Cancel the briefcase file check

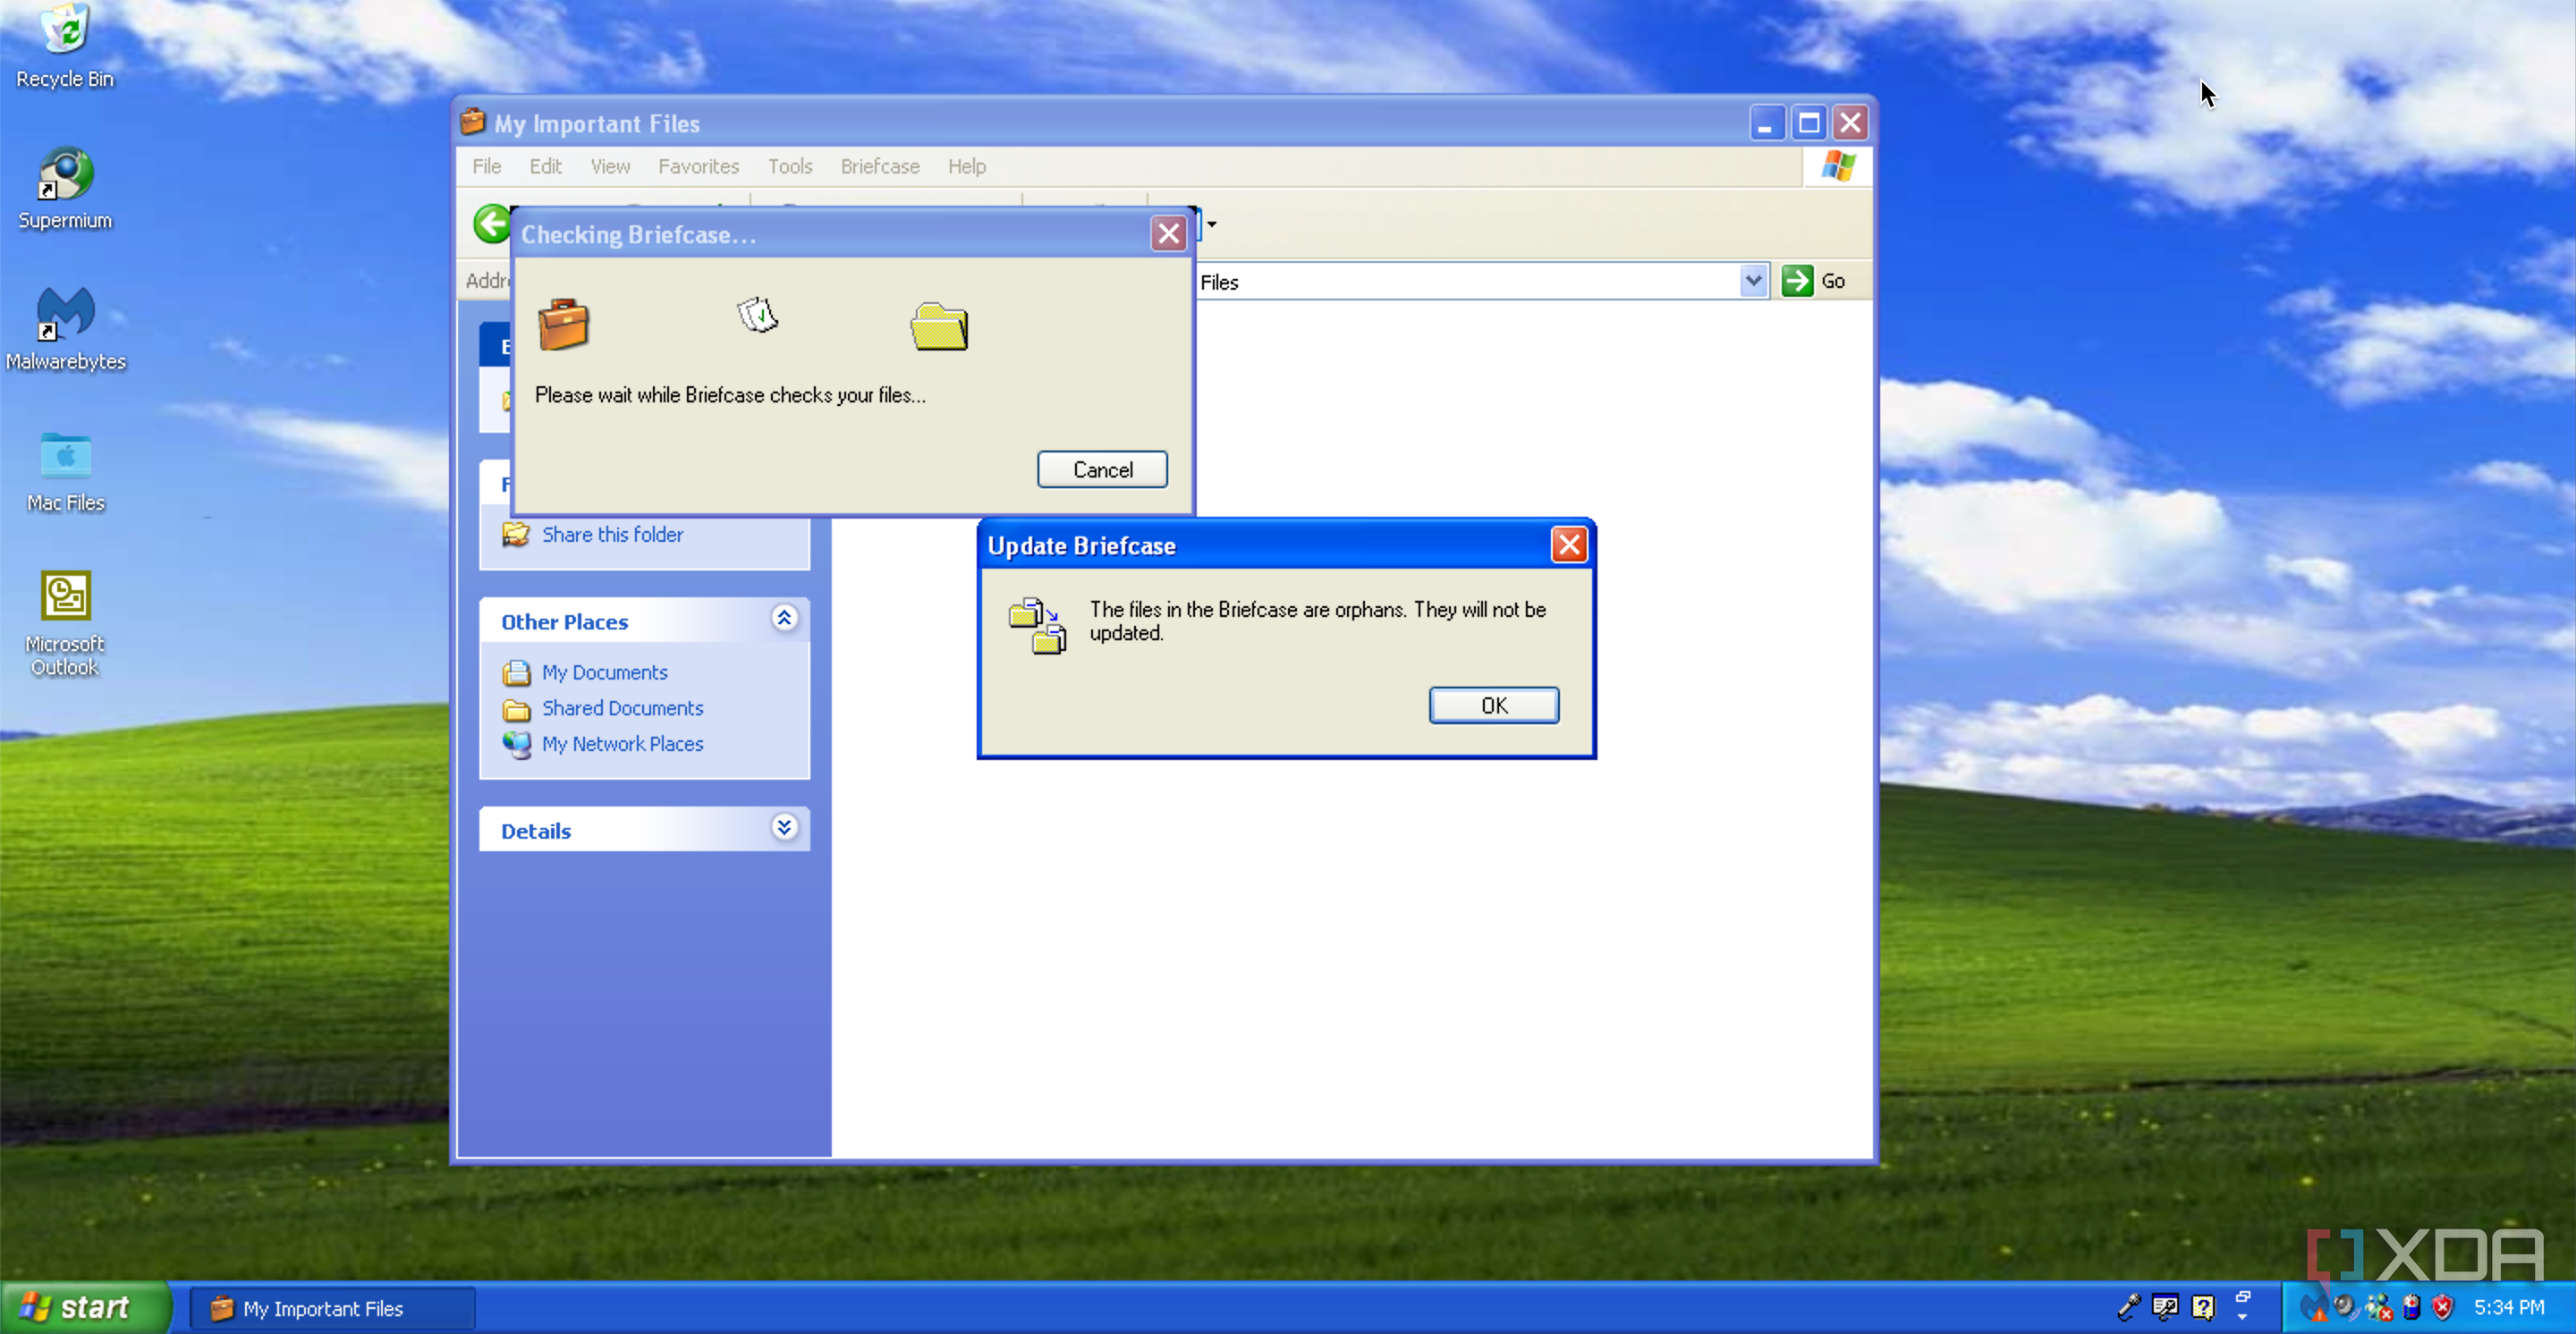[x=1101, y=469]
